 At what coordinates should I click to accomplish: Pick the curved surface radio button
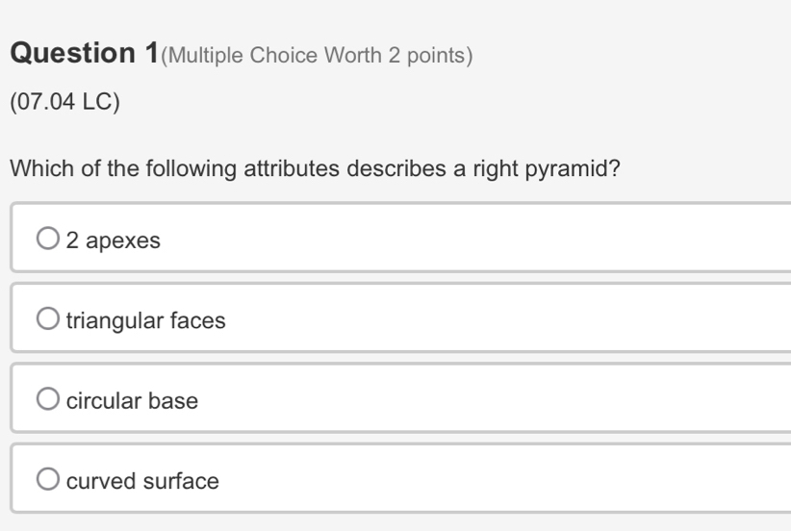click(x=48, y=479)
